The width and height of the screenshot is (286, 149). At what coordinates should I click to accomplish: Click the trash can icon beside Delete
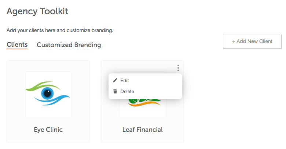click(115, 91)
